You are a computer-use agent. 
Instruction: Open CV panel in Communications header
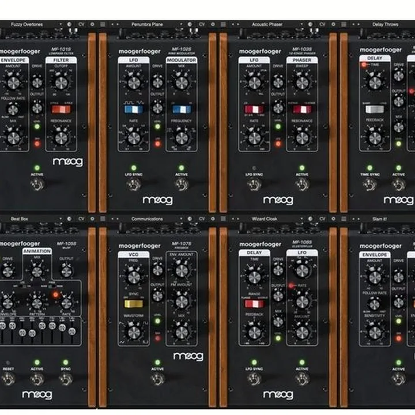(x=202, y=219)
